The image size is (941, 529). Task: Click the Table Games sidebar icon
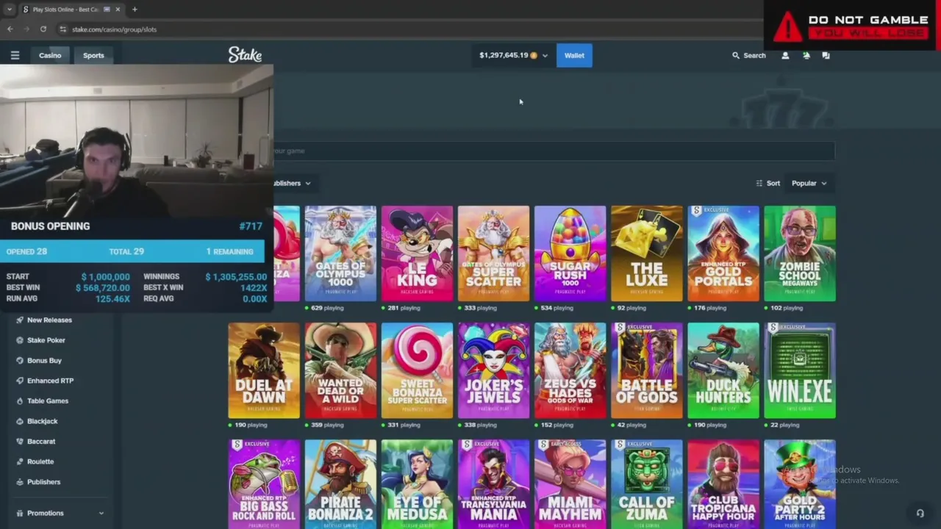[x=20, y=400]
